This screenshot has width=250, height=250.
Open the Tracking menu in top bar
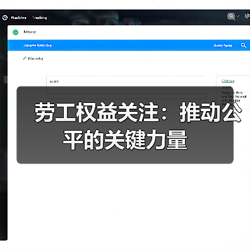40,18
